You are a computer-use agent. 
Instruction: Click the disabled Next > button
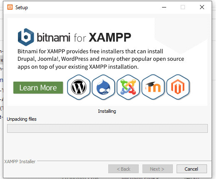click(x=157, y=169)
